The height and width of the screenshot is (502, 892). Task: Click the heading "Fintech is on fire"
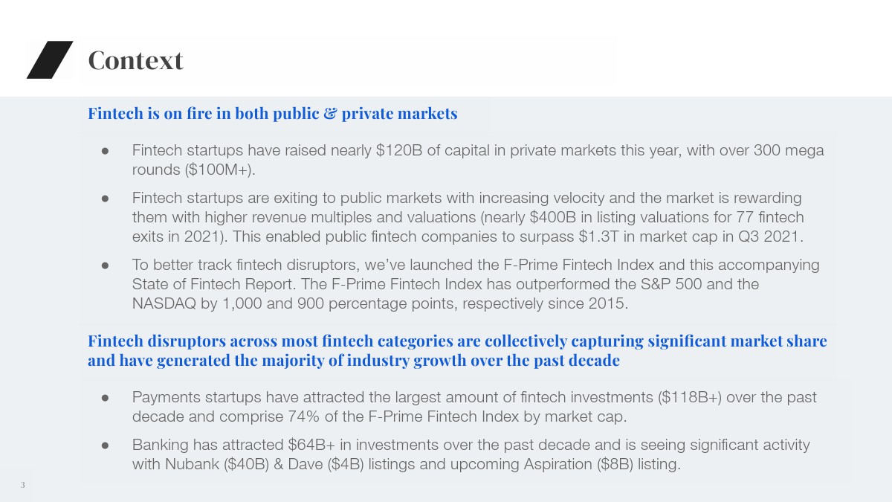(272, 114)
